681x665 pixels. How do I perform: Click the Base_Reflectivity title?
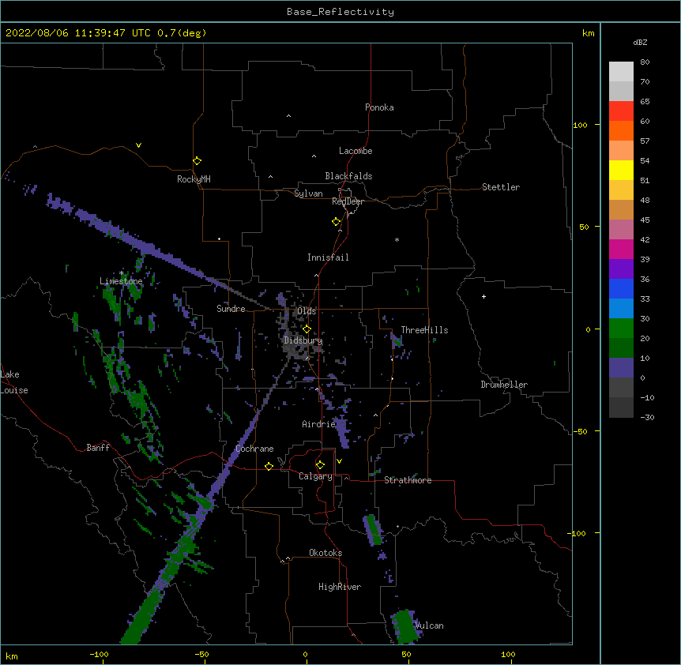(340, 12)
